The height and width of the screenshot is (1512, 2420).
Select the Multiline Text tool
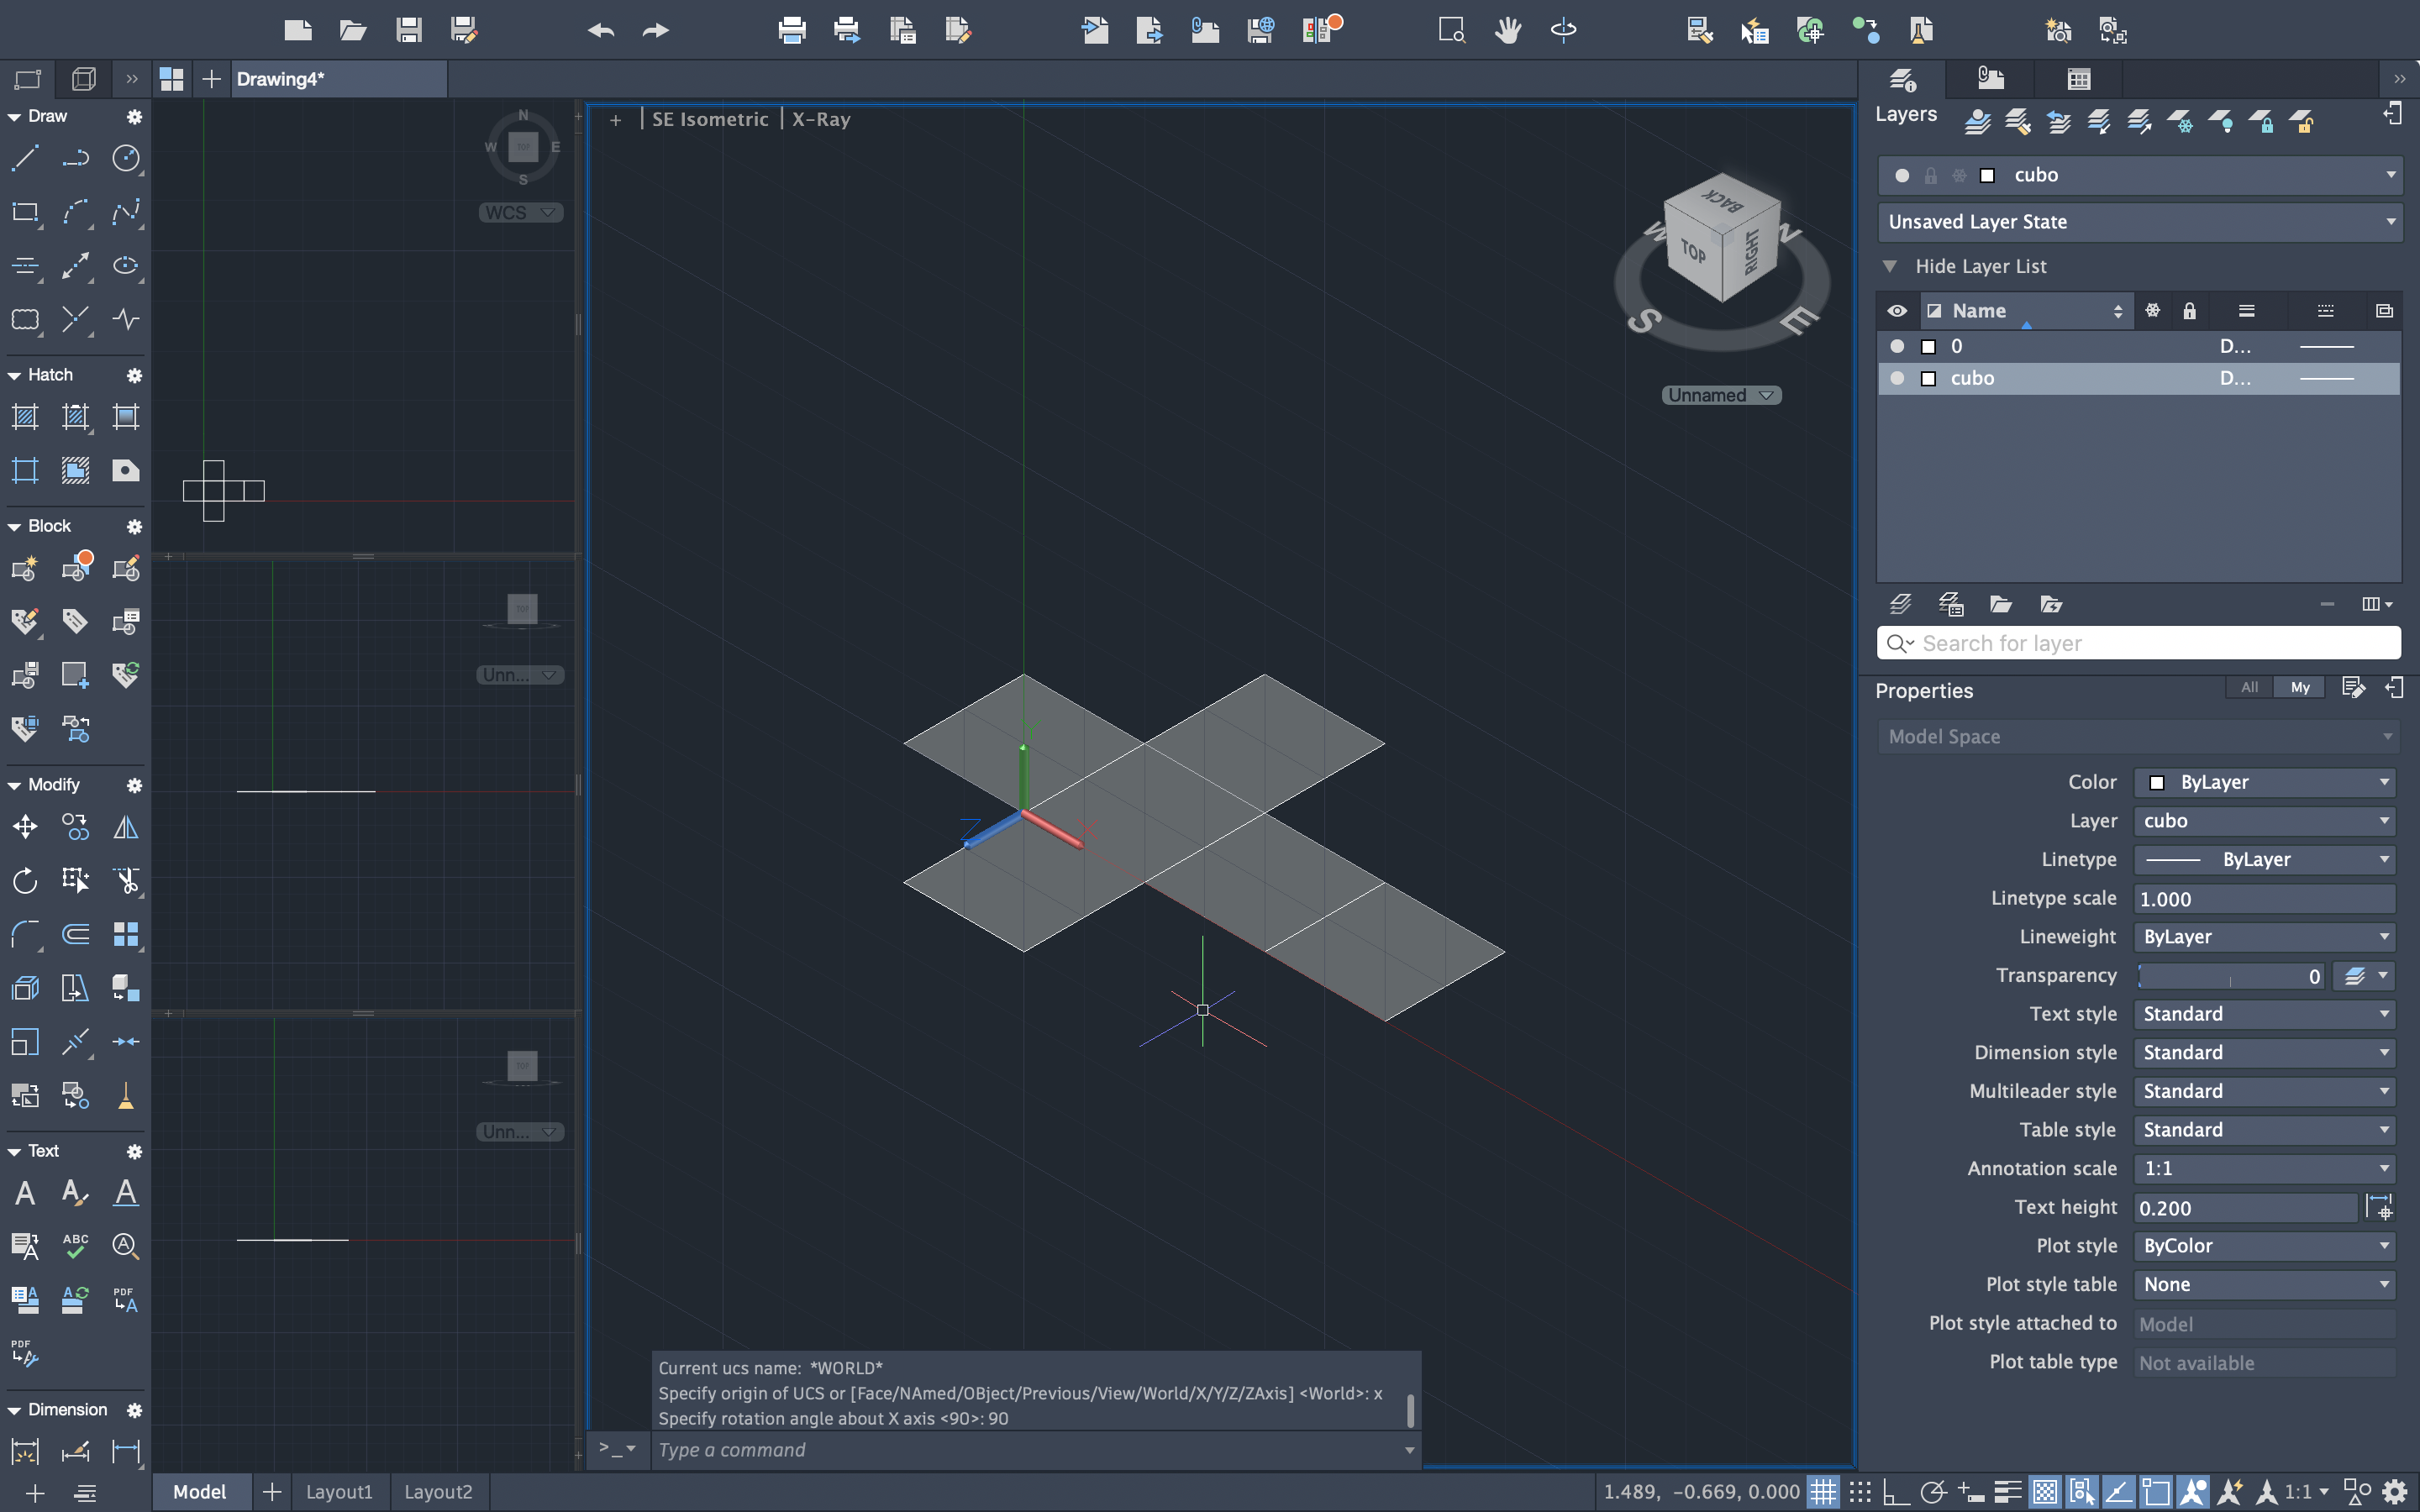click(x=25, y=1192)
